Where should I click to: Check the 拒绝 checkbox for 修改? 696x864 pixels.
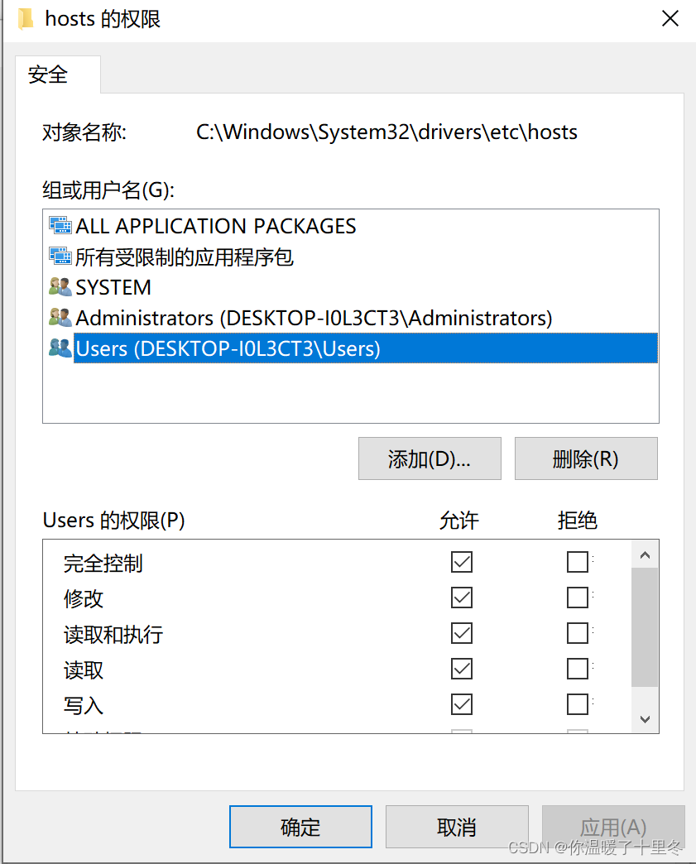point(577,598)
